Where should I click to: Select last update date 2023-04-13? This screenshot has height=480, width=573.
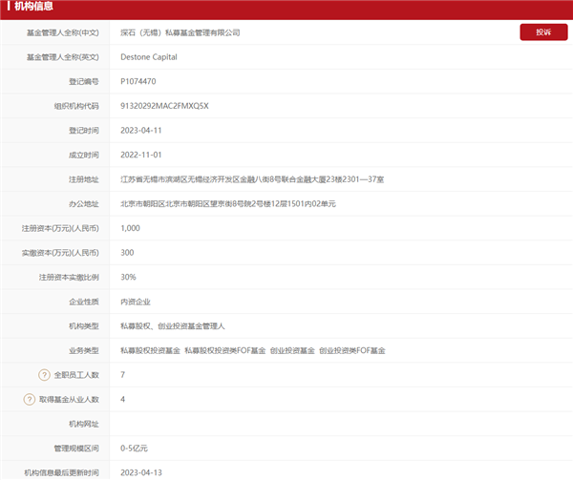pyautogui.click(x=141, y=472)
